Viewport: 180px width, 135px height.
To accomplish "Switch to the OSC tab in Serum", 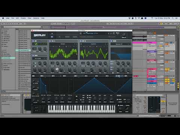I will click(52, 37).
